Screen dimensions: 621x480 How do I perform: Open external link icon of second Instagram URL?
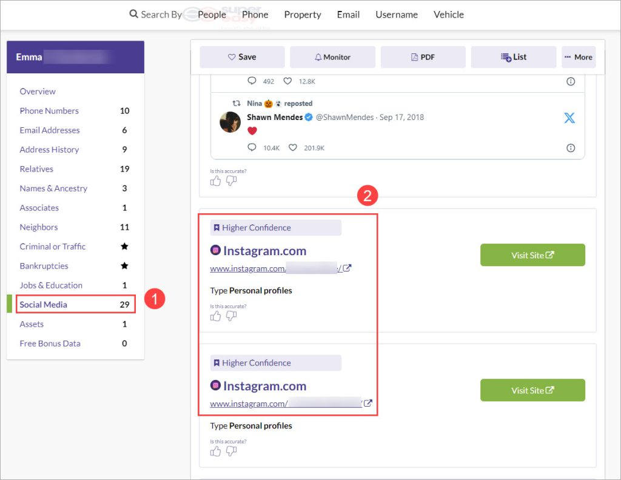click(368, 403)
